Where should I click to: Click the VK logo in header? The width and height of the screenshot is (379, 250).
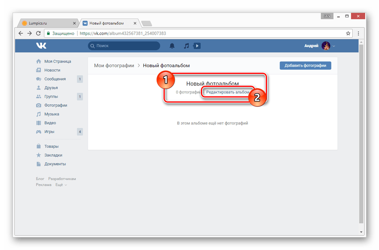(41, 46)
